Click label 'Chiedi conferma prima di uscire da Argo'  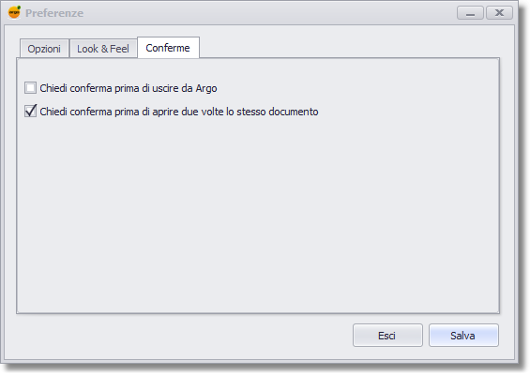point(129,88)
